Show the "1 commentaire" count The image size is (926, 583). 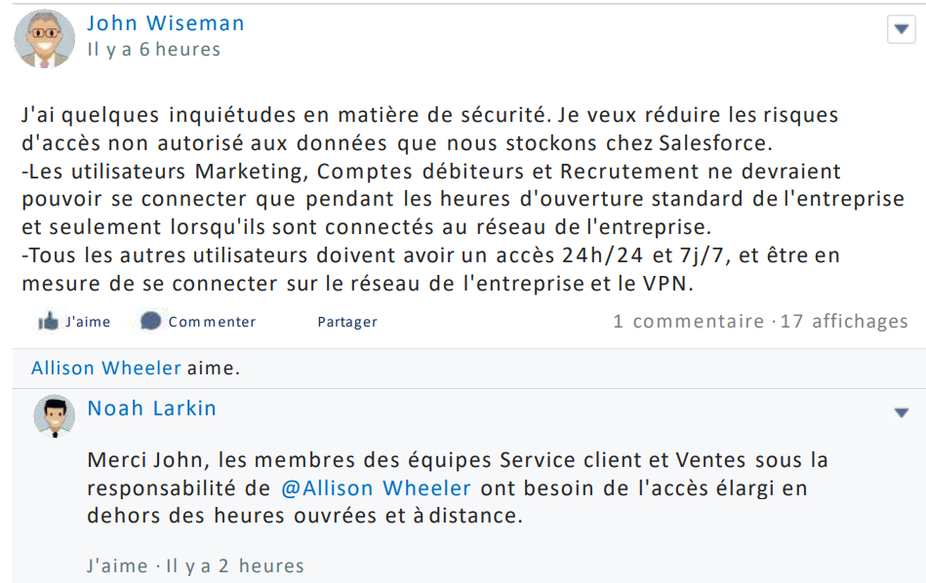(x=689, y=321)
